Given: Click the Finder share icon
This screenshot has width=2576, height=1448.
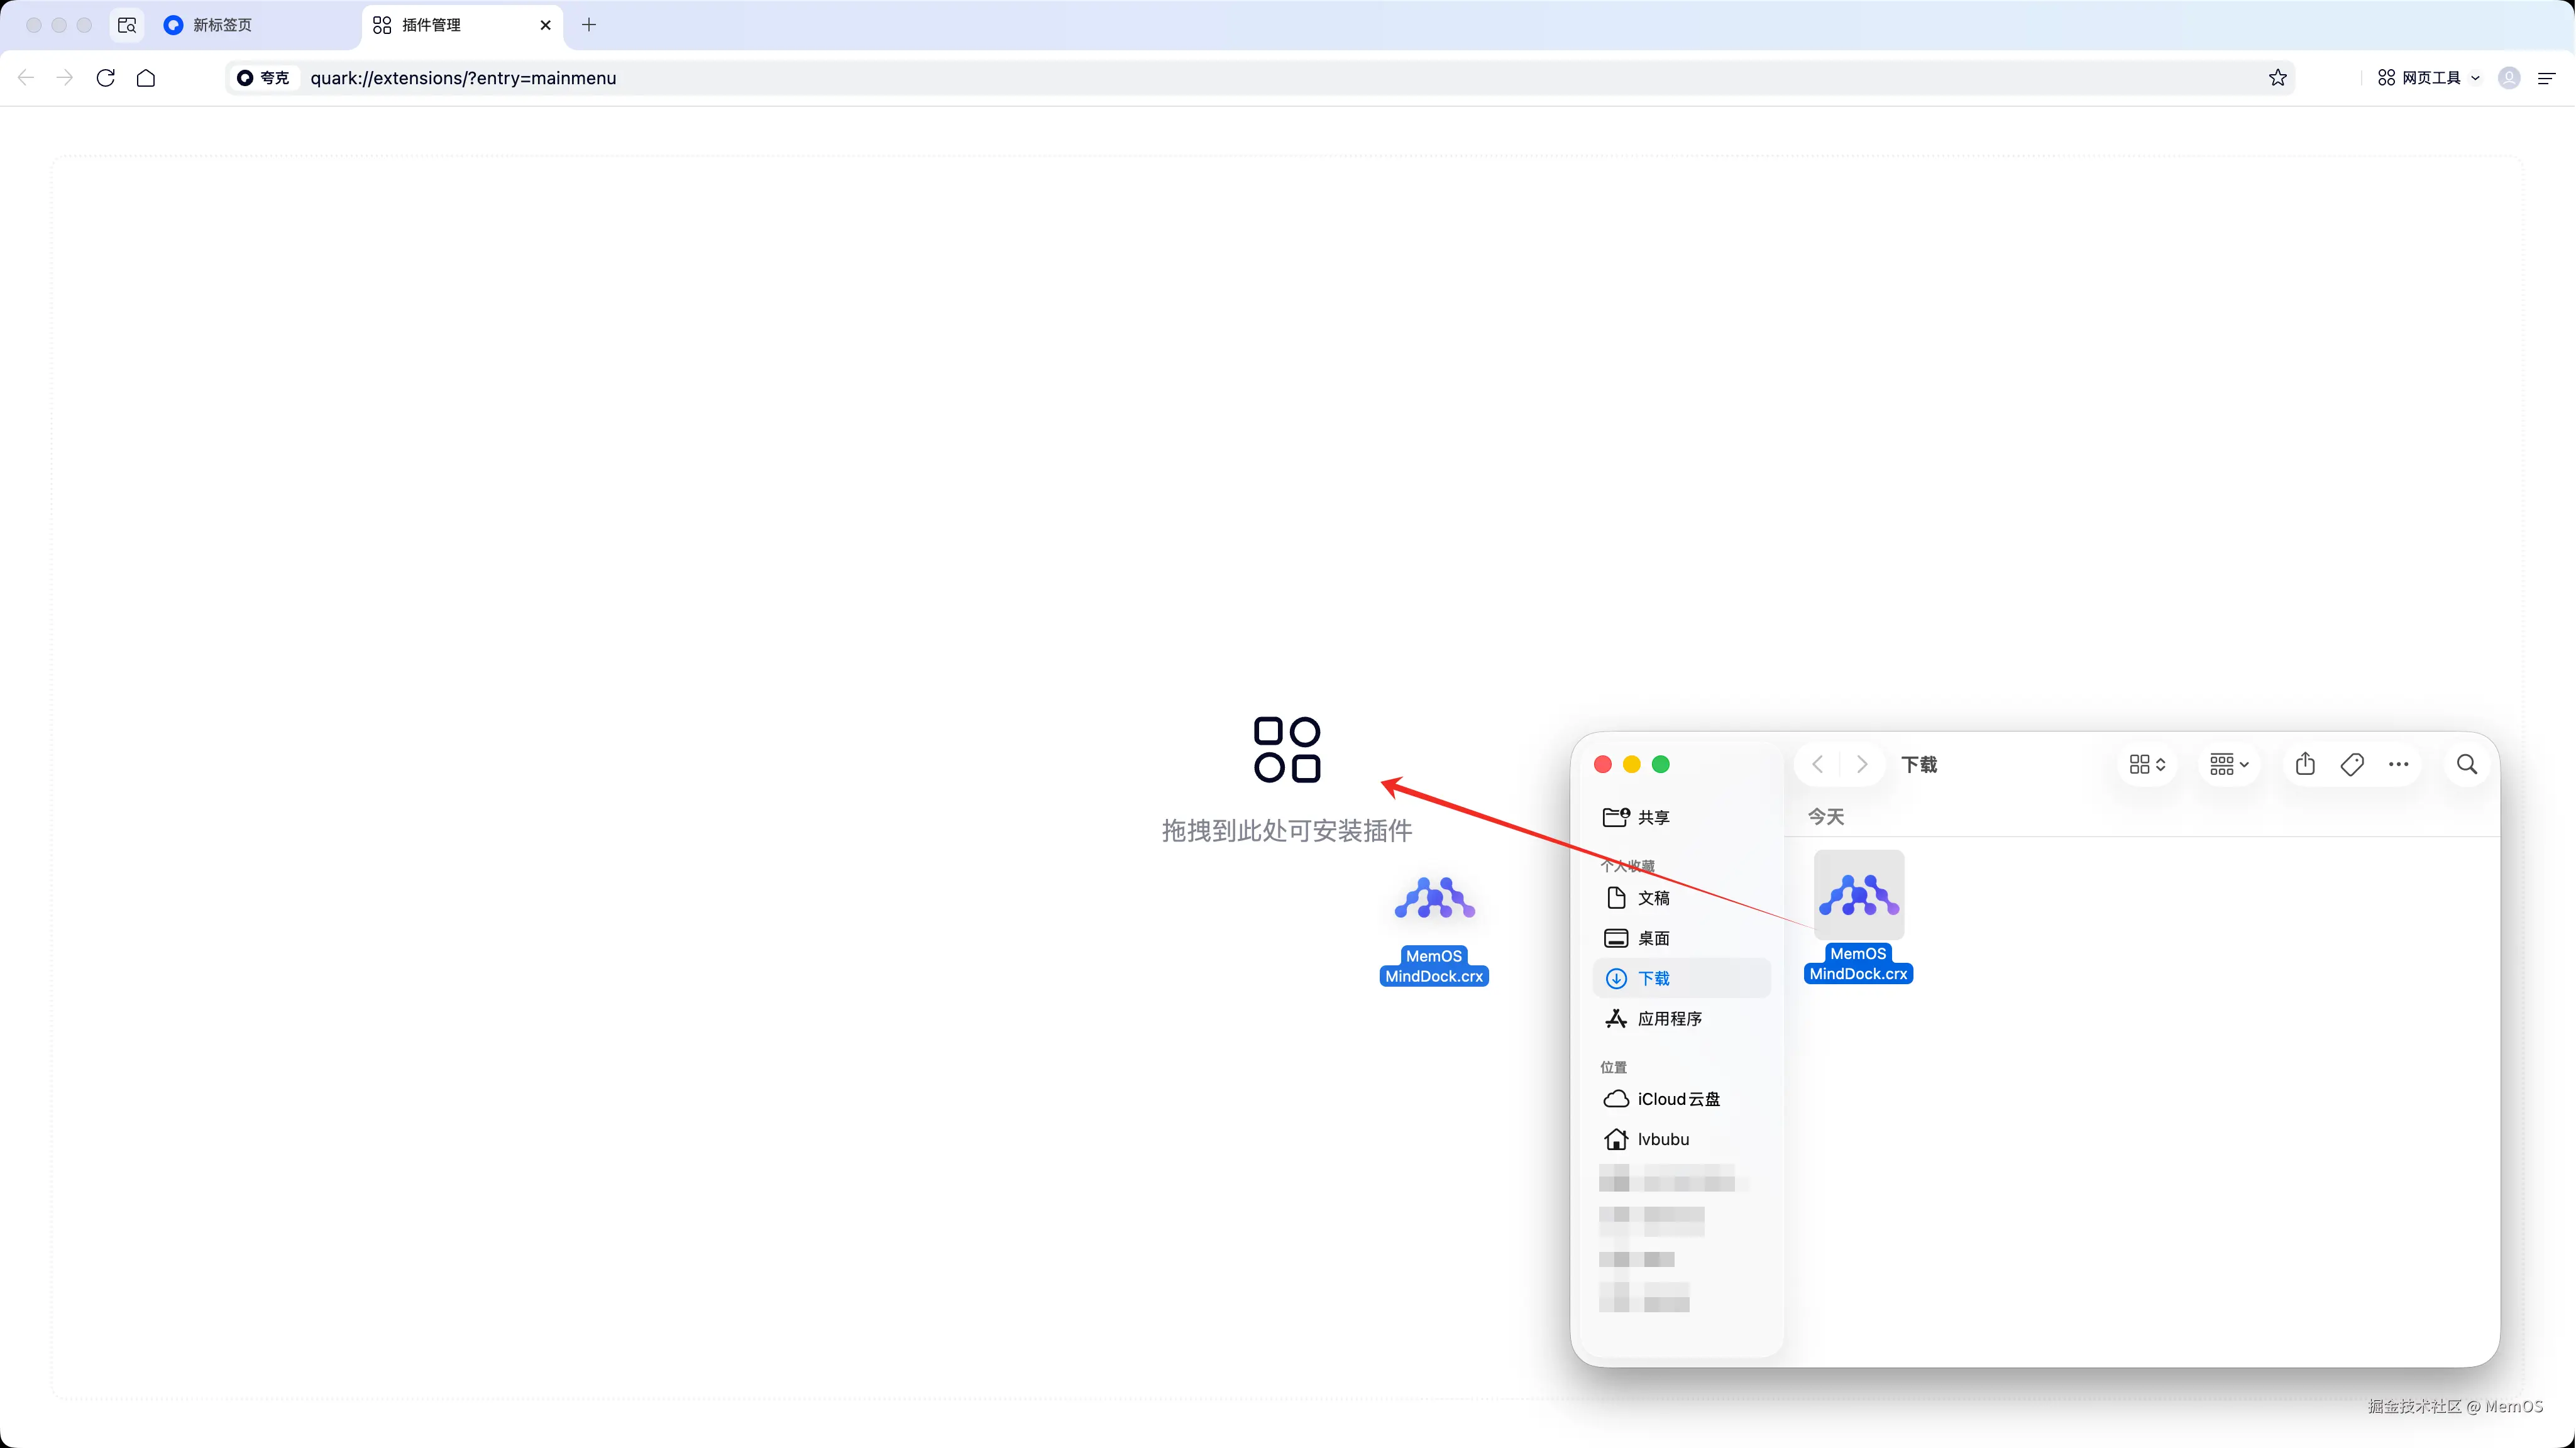Looking at the screenshot, I should [2305, 765].
